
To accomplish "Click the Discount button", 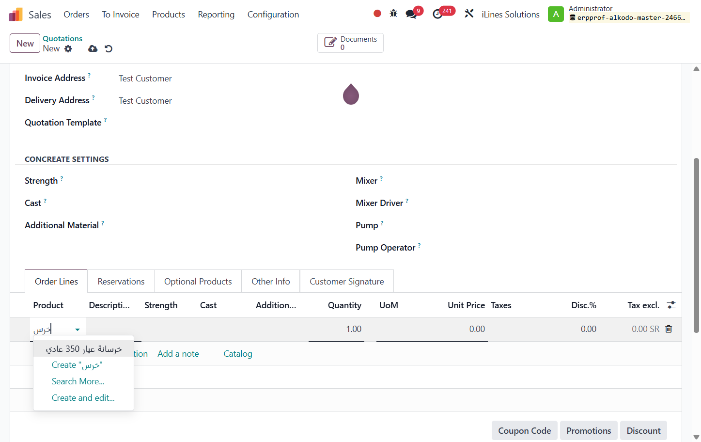I will click(x=643, y=431).
